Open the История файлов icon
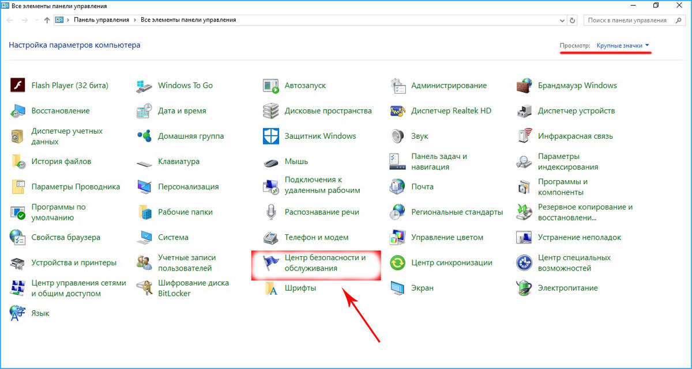The image size is (692, 369). 18,161
